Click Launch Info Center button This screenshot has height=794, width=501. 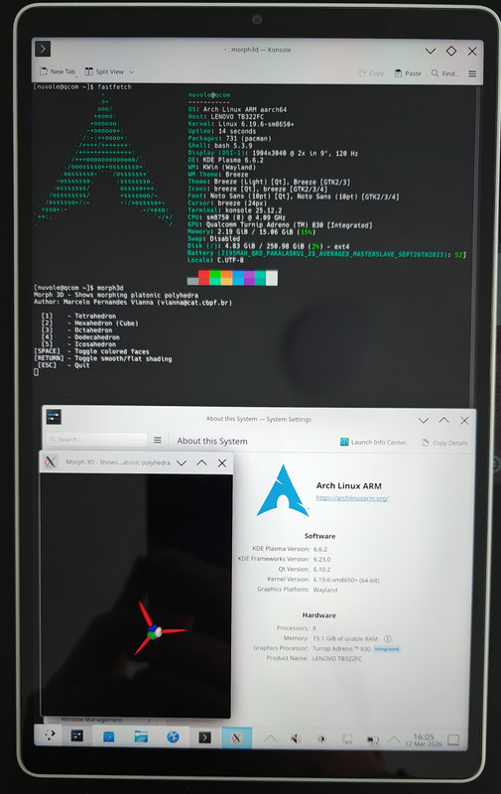click(374, 442)
